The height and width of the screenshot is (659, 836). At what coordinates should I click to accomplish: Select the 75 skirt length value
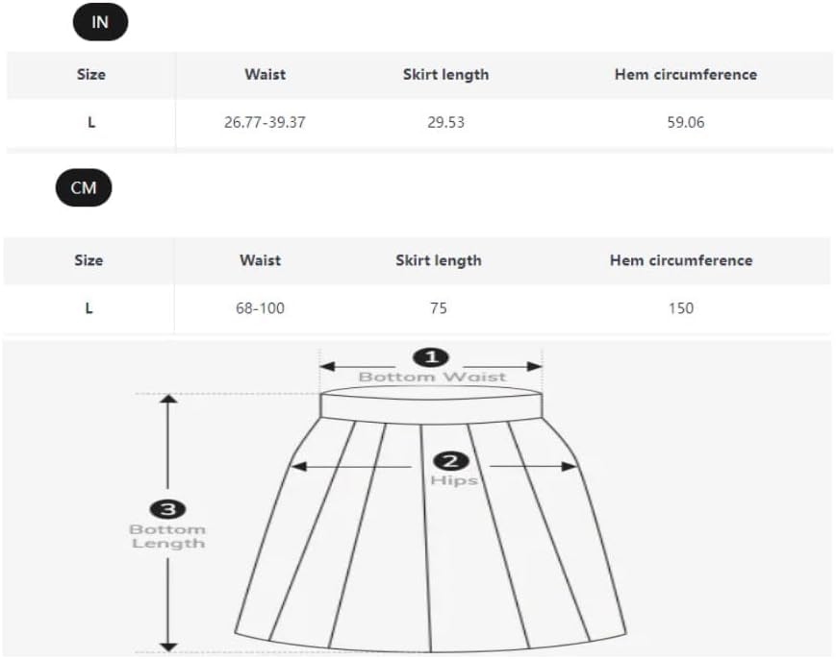(x=438, y=308)
